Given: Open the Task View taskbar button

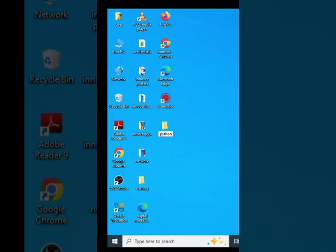Looking at the screenshot, I should pyautogui.click(x=236, y=241).
